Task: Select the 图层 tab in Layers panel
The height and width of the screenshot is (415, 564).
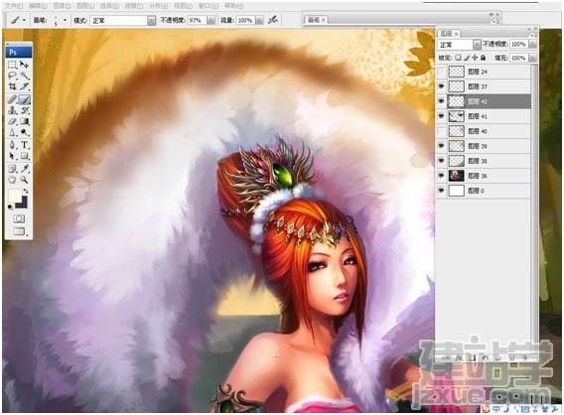Action: pyautogui.click(x=449, y=34)
